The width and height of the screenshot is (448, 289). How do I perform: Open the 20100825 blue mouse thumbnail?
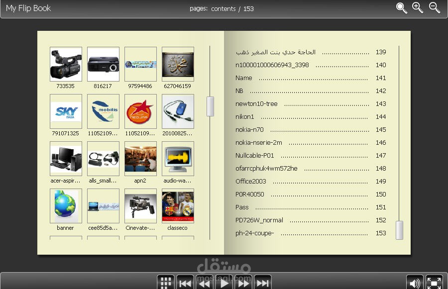click(x=178, y=111)
